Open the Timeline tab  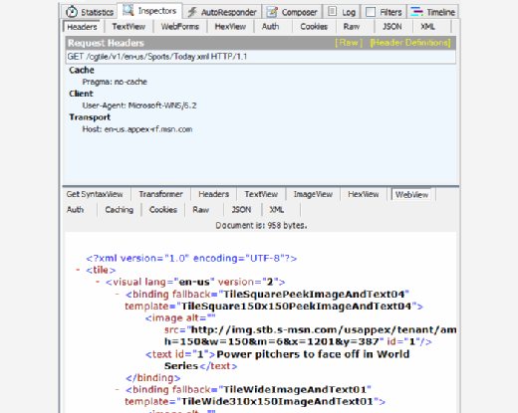[x=433, y=12]
